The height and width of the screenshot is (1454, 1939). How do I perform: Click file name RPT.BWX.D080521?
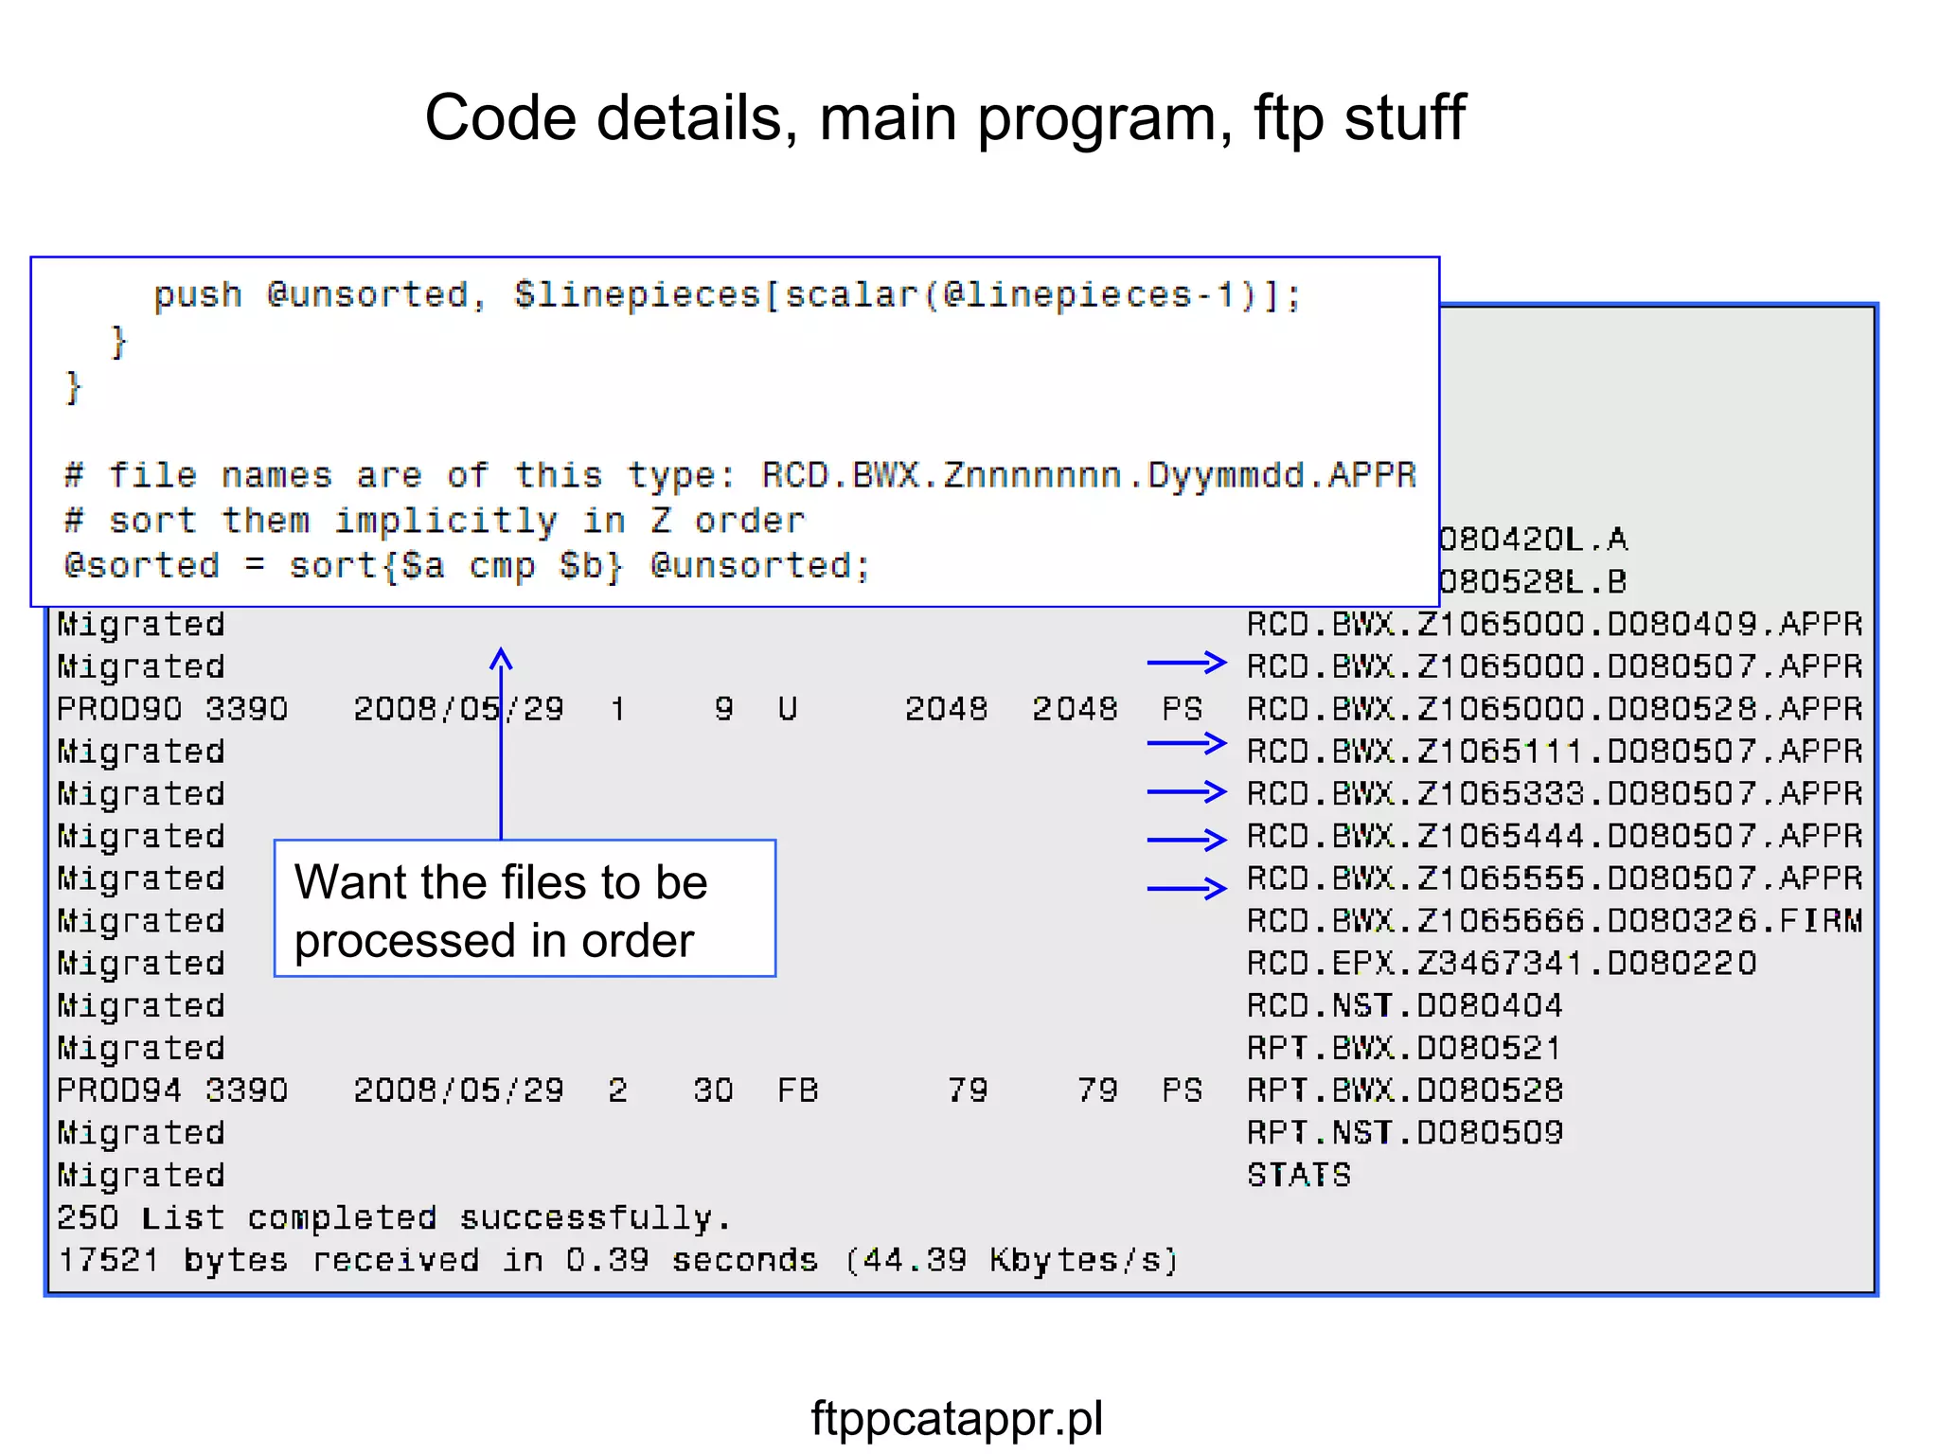click(x=1405, y=1048)
